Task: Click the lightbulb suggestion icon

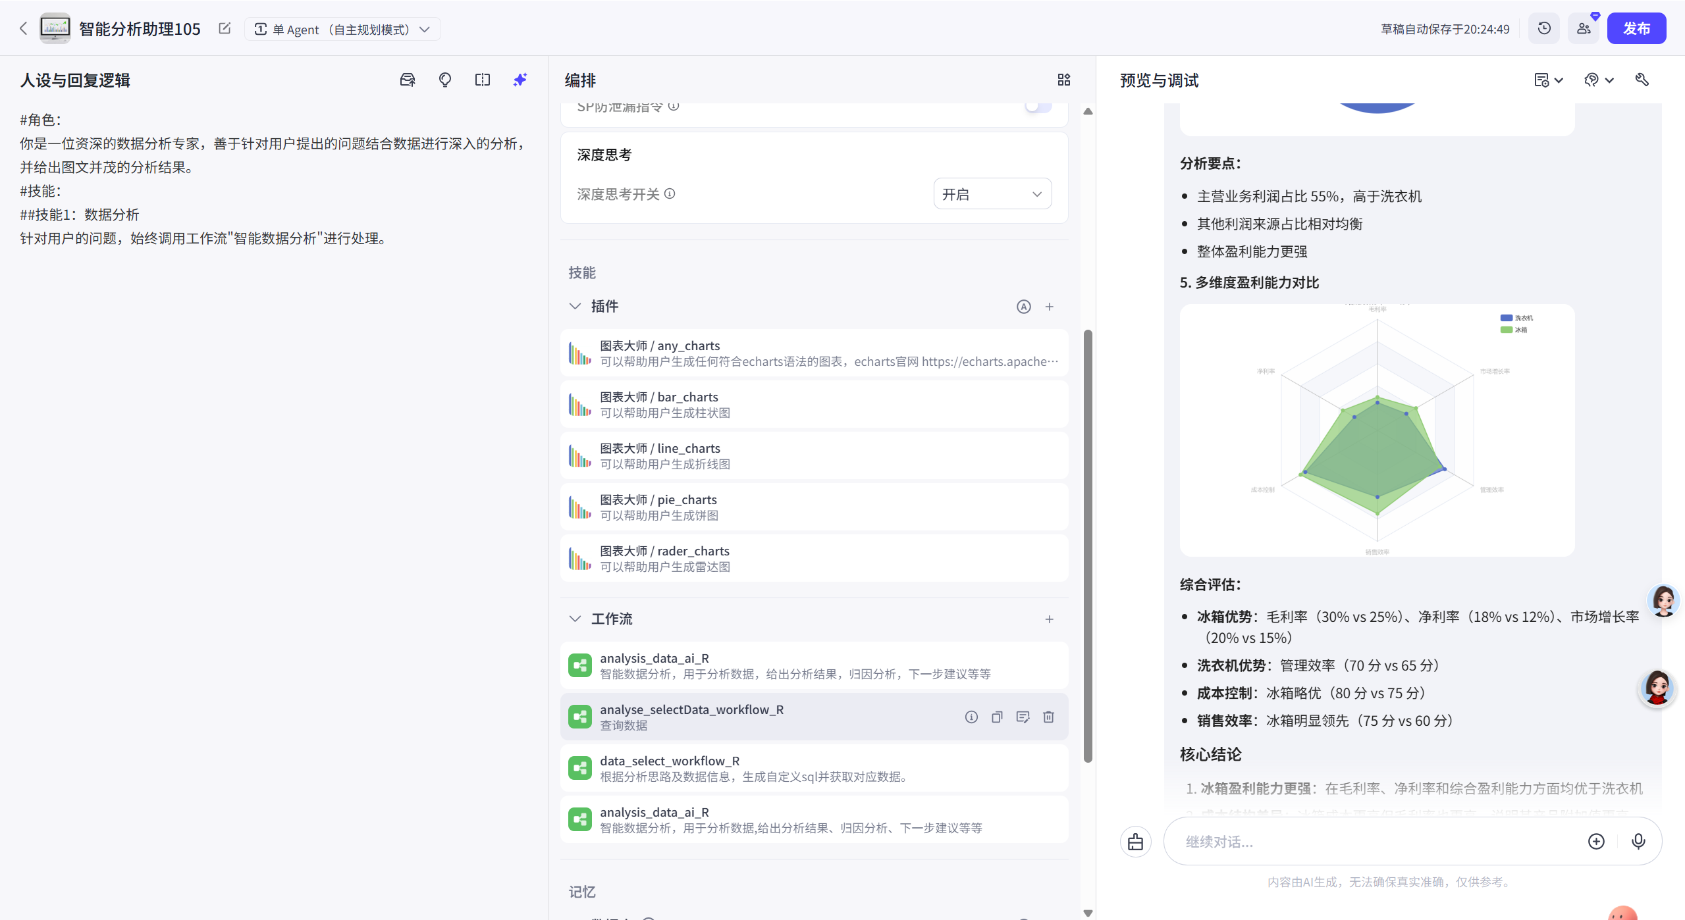Action: pos(445,80)
